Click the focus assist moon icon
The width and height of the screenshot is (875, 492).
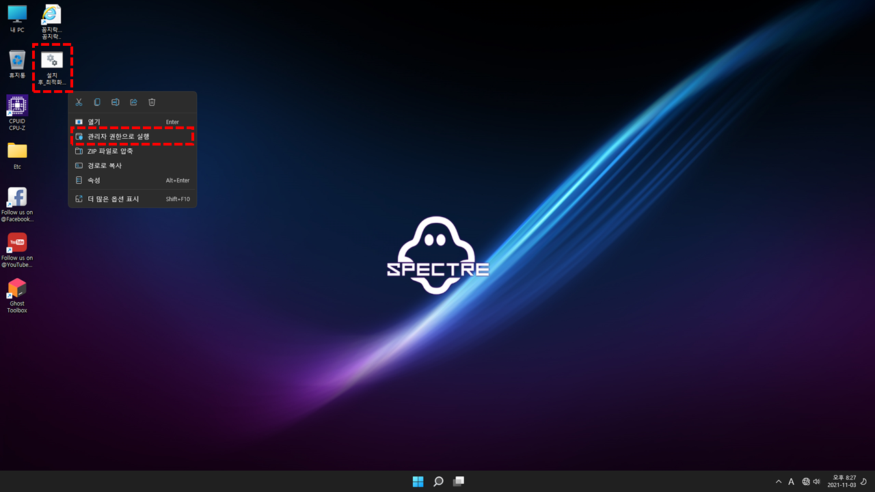pos(863,482)
